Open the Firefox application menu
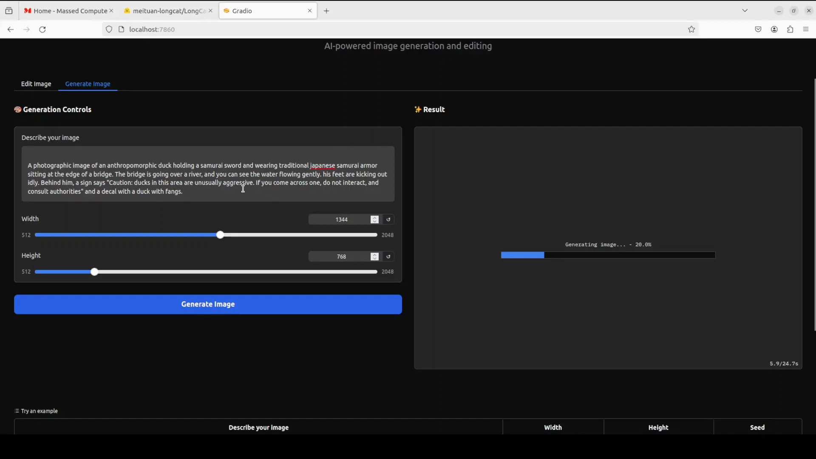 pyautogui.click(x=806, y=29)
